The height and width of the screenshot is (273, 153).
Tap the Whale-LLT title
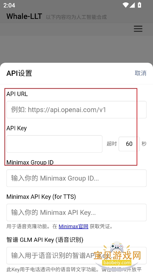pyautogui.click(x=24, y=16)
